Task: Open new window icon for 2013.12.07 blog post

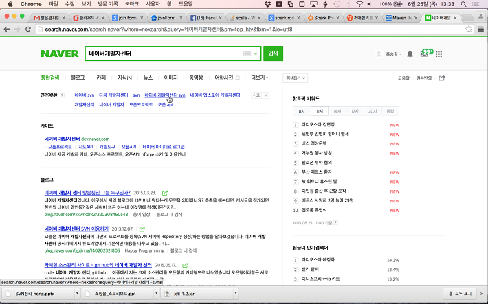Action: click(x=142, y=229)
